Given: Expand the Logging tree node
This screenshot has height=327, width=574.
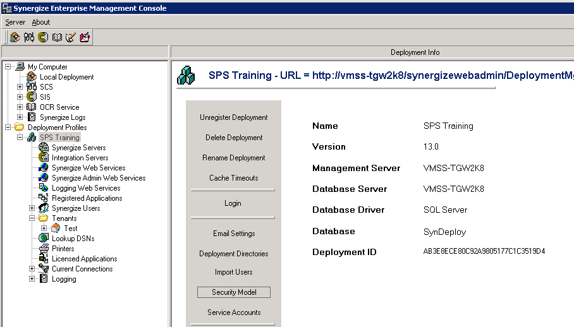Looking at the screenshot, I should tap(32, 279).
